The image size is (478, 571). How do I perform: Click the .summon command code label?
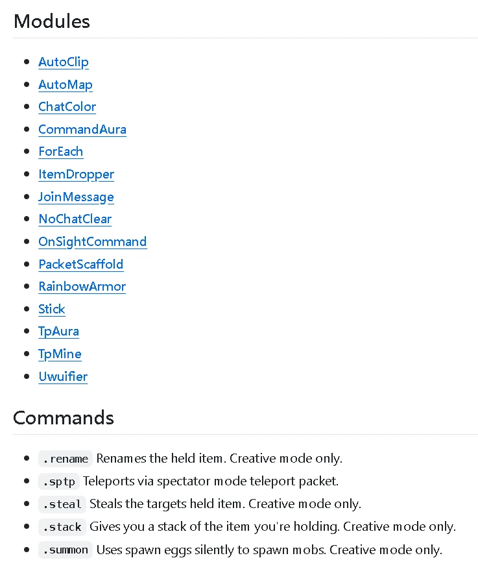(66, 550)
